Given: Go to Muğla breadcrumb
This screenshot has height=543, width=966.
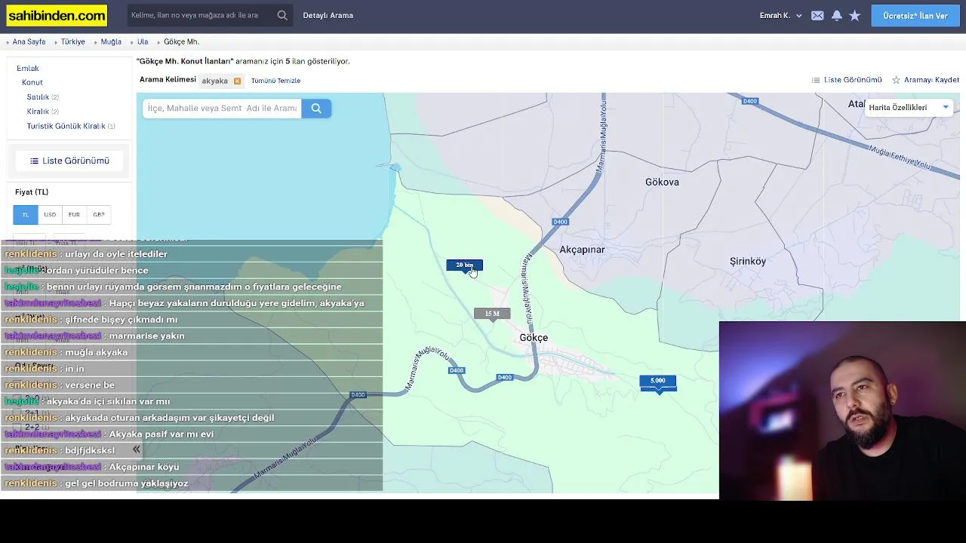Looking at the screenshot, I should pos(111,42).
